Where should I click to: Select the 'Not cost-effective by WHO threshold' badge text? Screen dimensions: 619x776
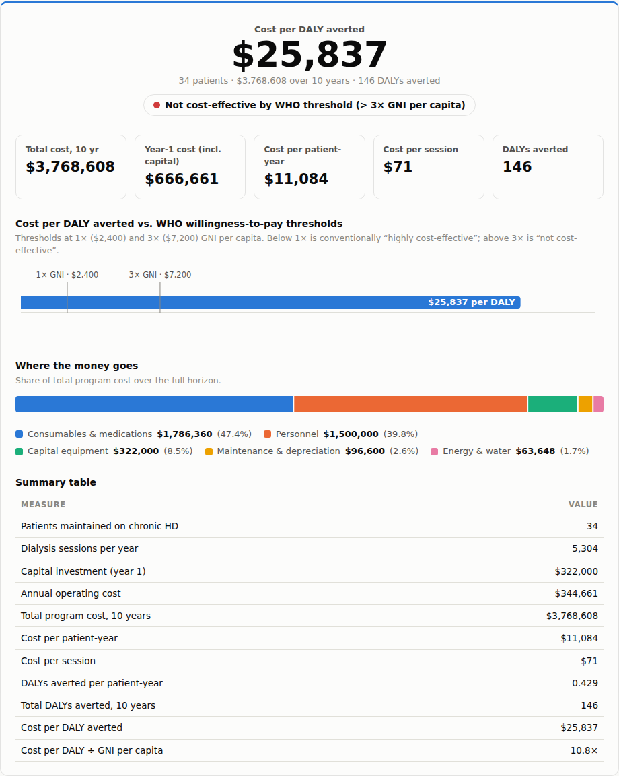315,105
